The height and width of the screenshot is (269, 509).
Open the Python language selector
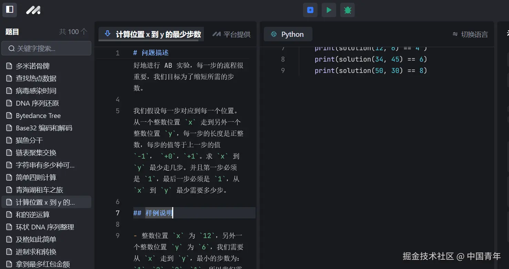[x=288, y=34]
